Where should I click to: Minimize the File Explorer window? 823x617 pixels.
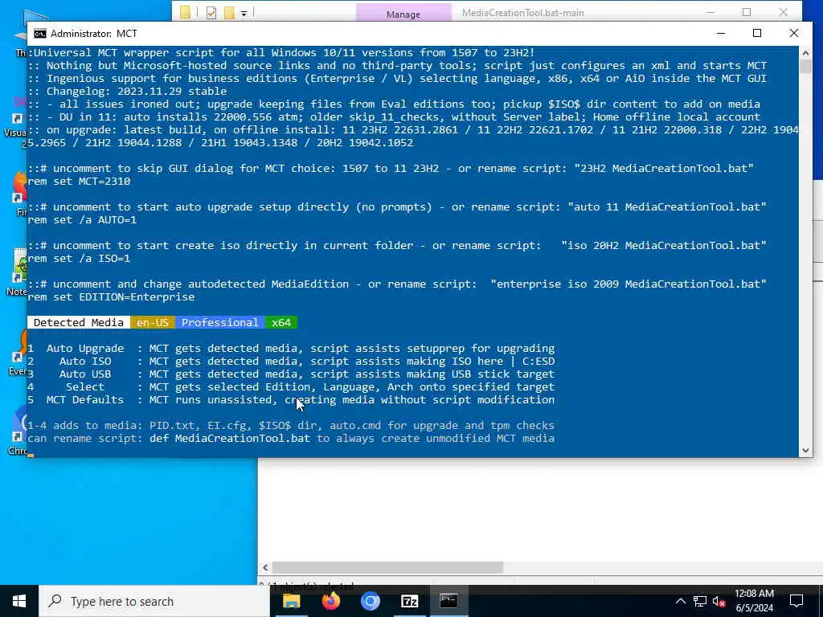point(710,11)
